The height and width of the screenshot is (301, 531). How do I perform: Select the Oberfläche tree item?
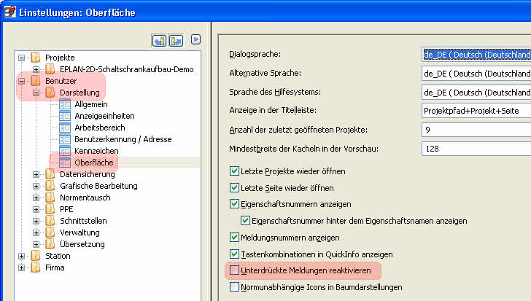[x=94, y=163]
